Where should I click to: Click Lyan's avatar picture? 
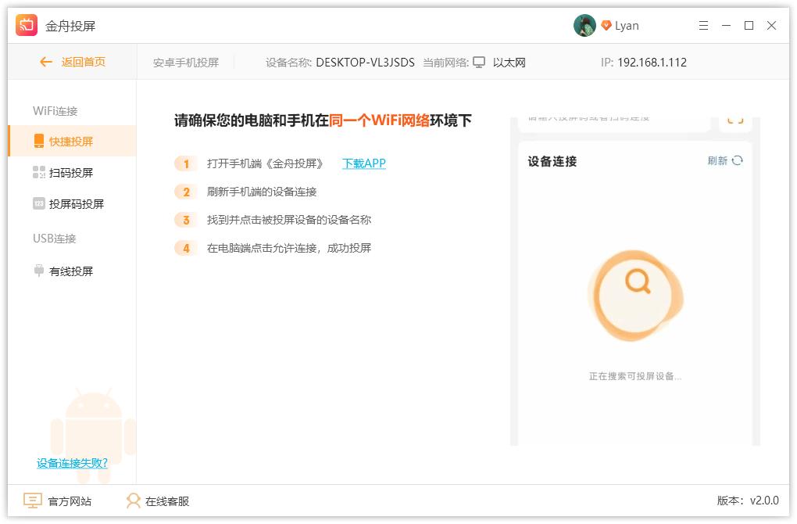click(x=584, y=24)
